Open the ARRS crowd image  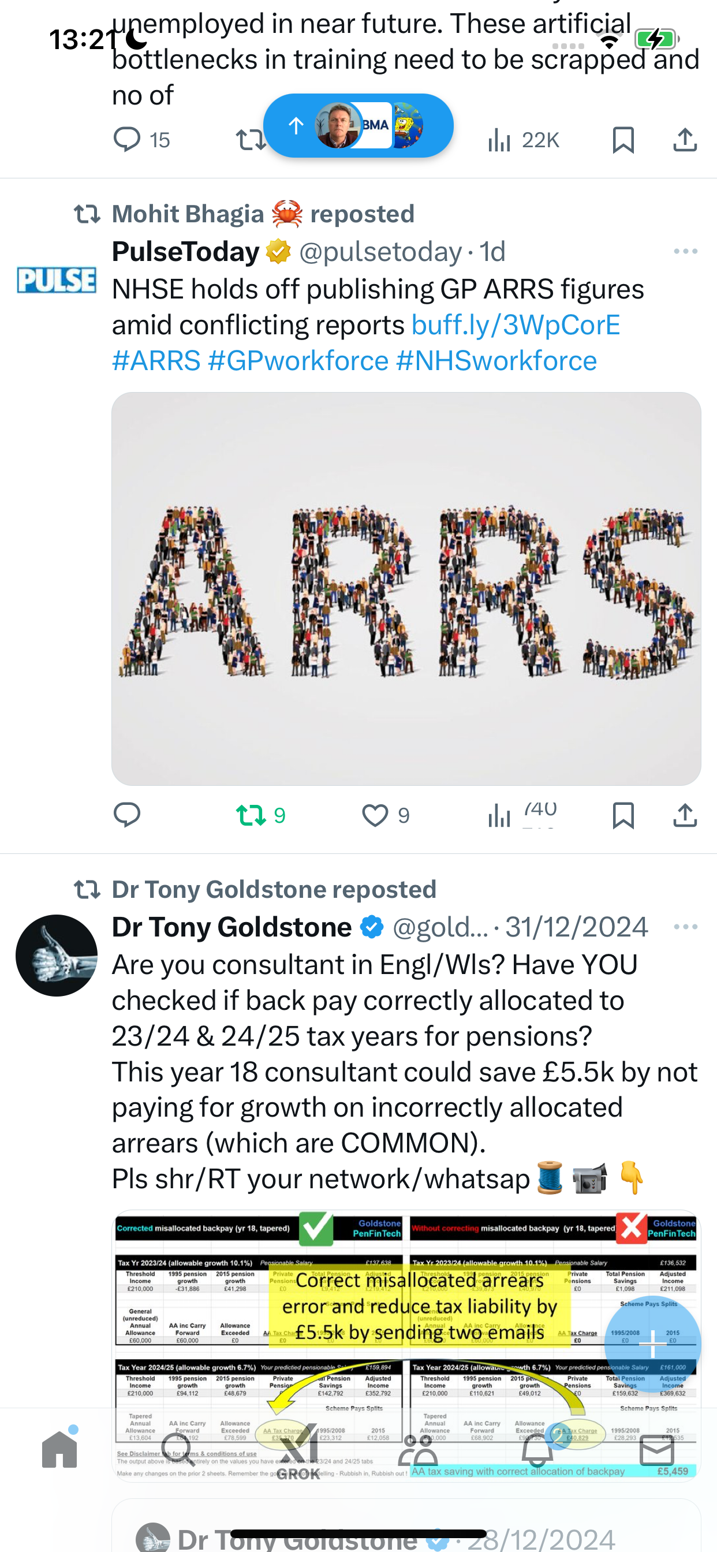click(406, 588)
